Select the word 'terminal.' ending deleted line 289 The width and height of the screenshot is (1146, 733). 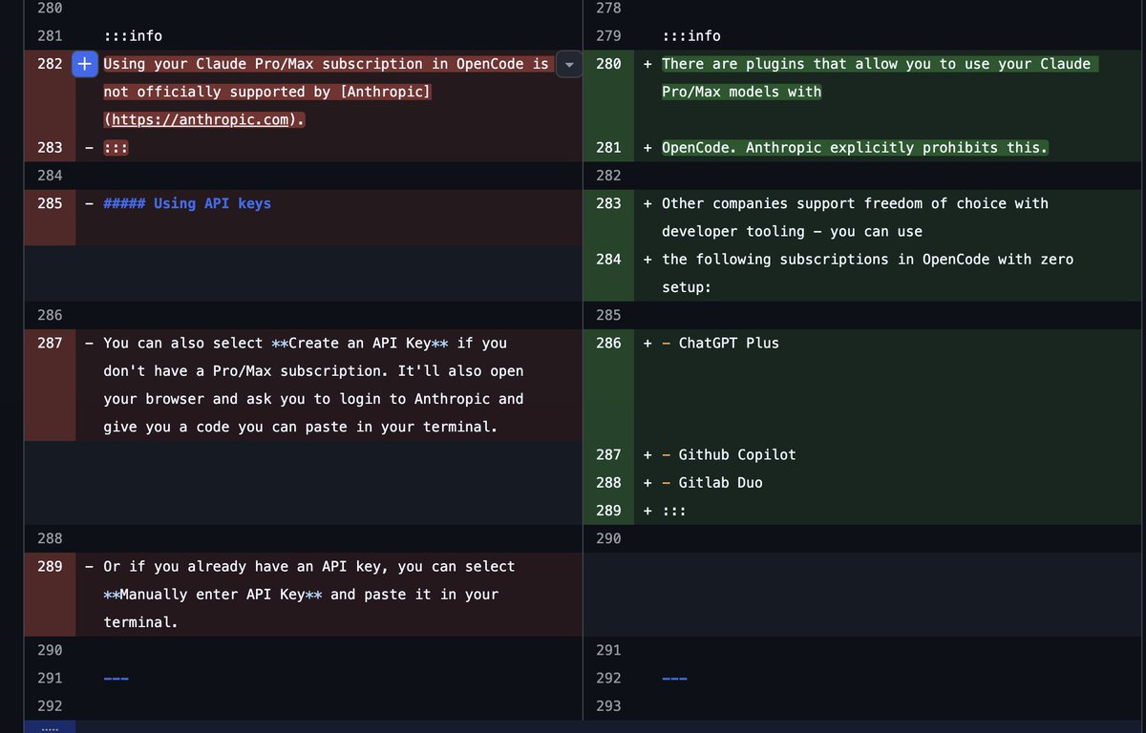pyautogui.click(x=141, y=622)
